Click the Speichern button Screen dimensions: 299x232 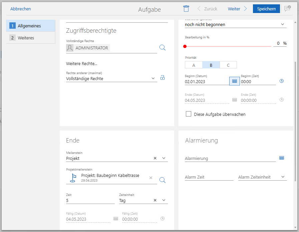point(266,9)
